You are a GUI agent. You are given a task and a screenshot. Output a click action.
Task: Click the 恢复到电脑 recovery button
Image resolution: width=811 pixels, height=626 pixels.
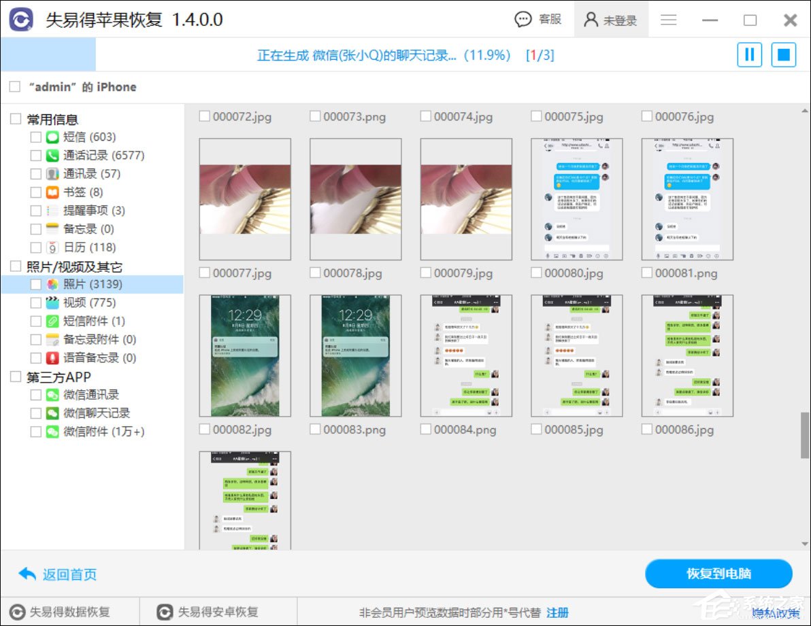pyautogui.click(x=718, y=574)
